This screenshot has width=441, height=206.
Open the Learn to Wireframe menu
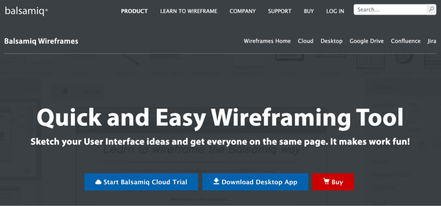point(189,11)
